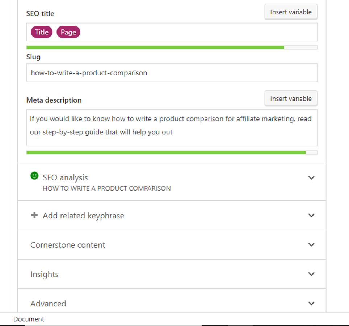Select the Page variable pill
Image resolution: width=349 pixels, height=326 pixels.
click(68, 32)
